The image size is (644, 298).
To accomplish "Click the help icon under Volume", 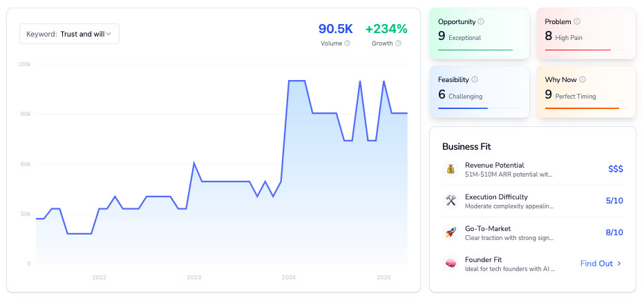I will [347, 43].
